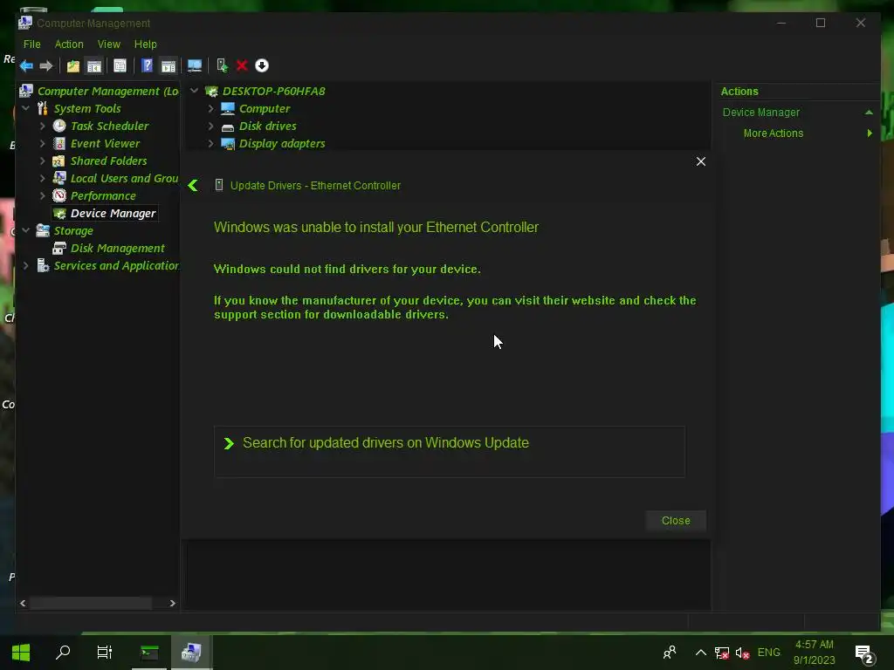The image size is (894, 670).
Task: Search for updated drivers on Windows Update
Action: pos(450,451)
